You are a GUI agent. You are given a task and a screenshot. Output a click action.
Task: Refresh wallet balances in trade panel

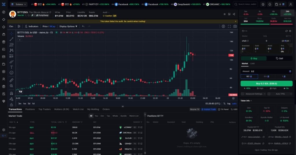[286, 31]
